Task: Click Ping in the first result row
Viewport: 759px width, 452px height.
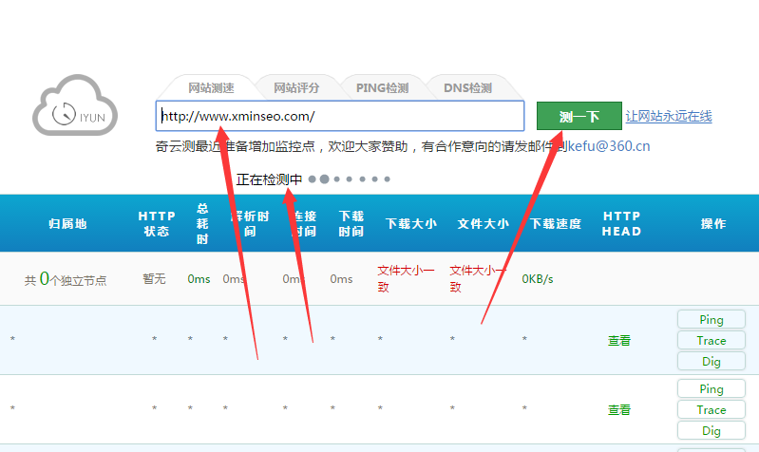Action: coord(712,319)
